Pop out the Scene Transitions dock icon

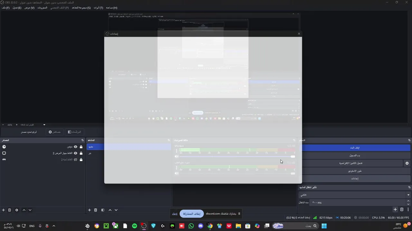(x=409, y=187)
